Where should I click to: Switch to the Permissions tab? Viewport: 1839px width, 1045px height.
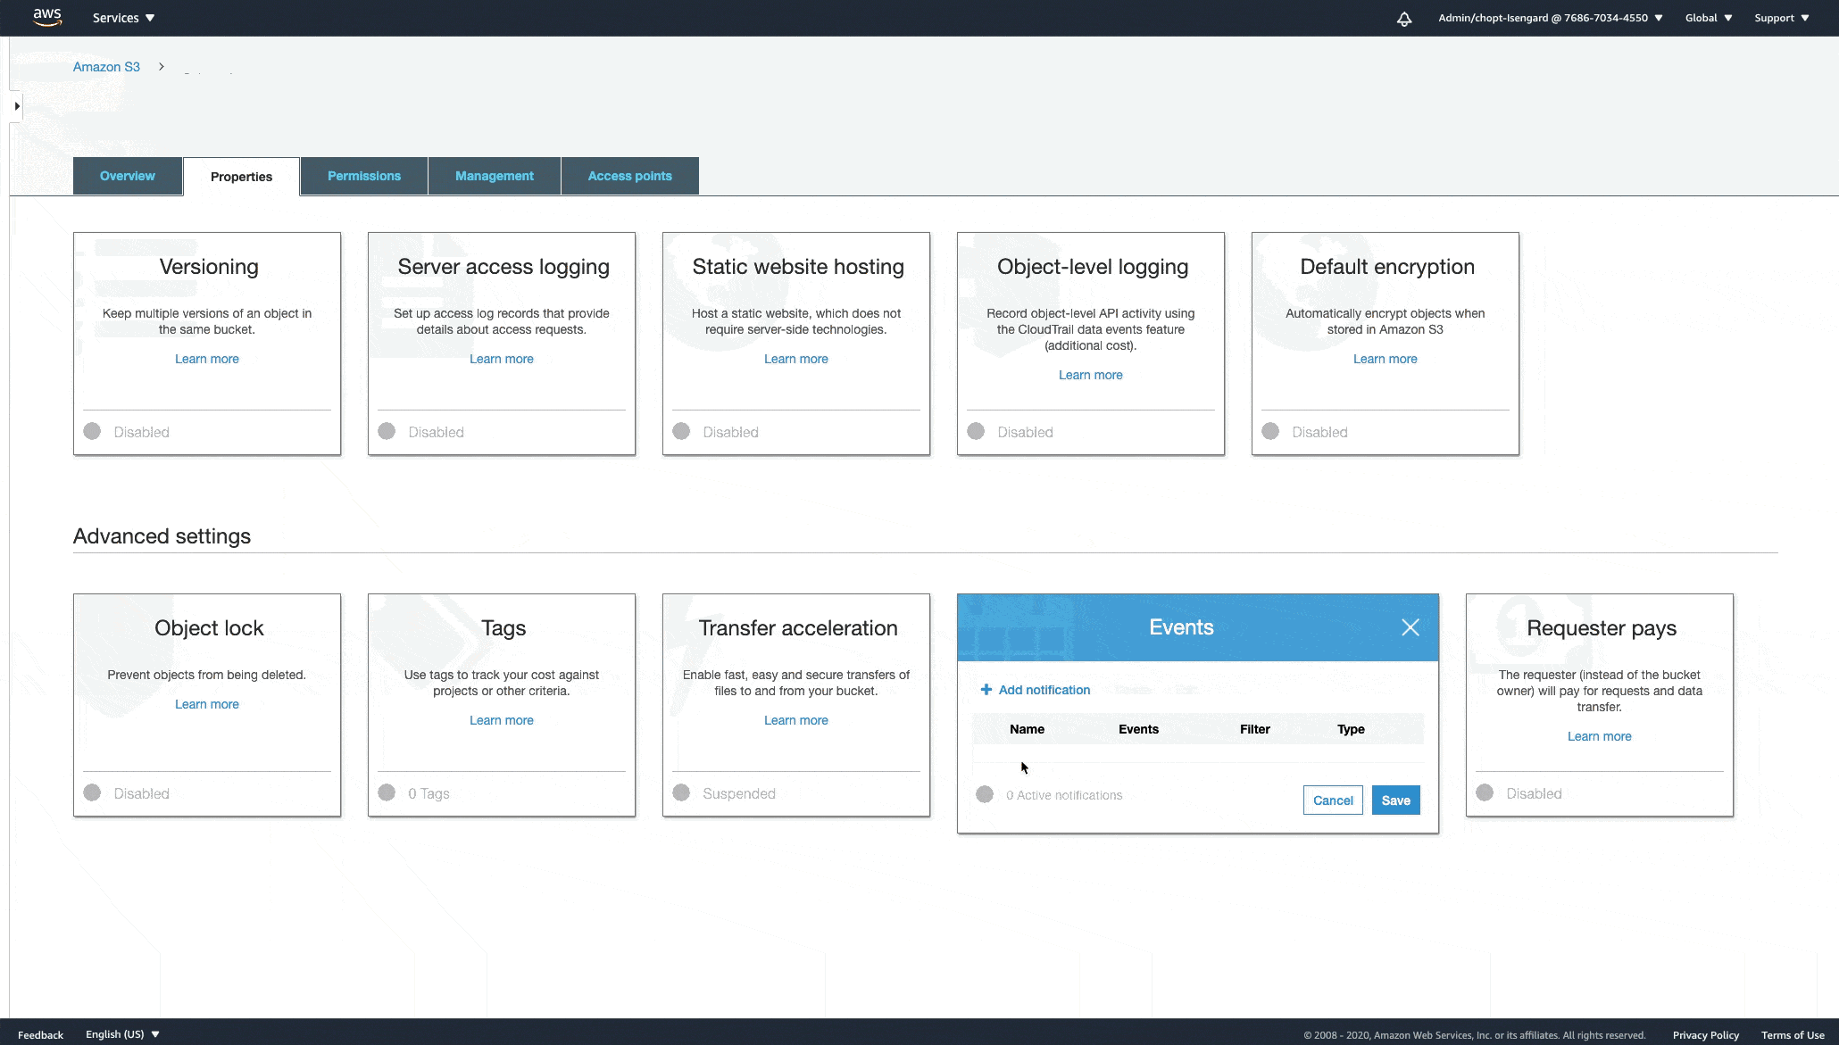pos(364,176)
